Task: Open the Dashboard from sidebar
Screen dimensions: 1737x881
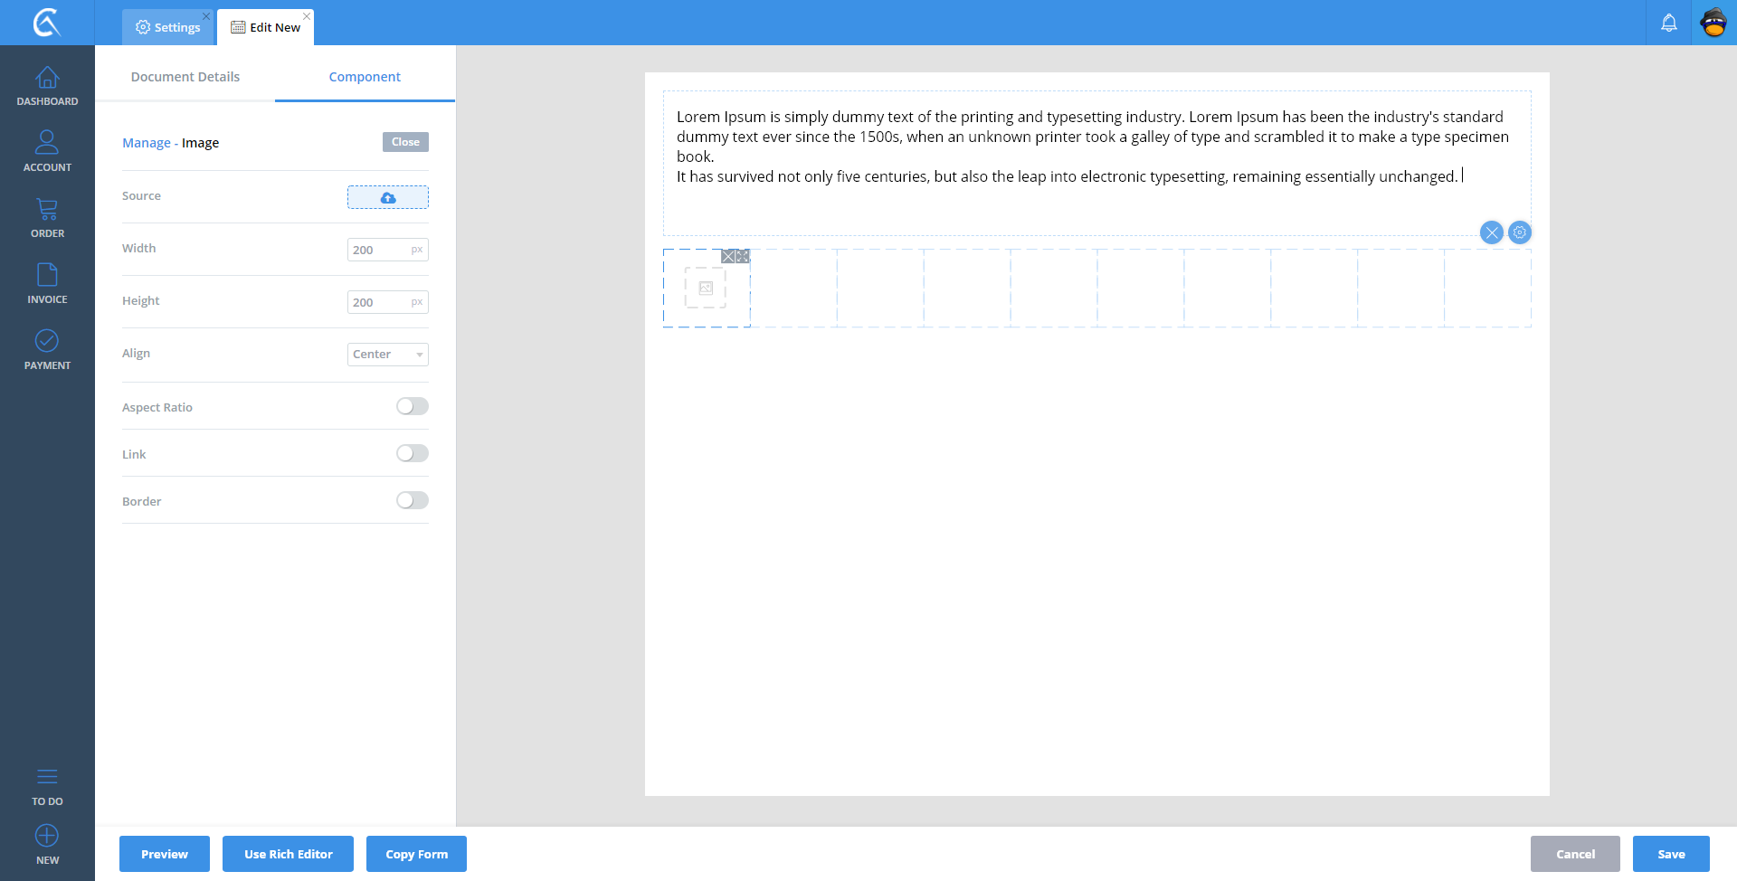Action: click(x=47, y=87)
